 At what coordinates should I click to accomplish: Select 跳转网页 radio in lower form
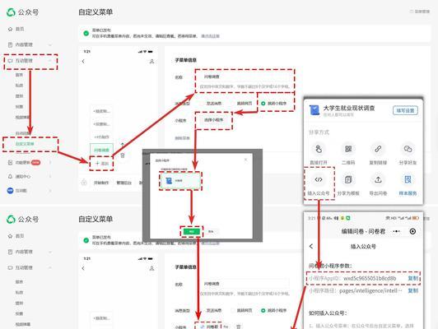click(232, 310)
